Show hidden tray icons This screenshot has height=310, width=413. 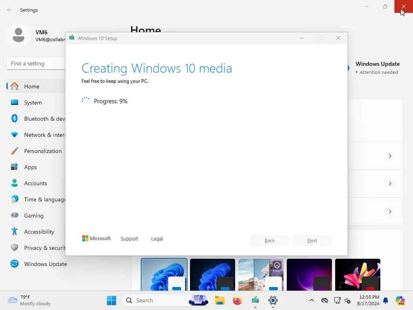click(x=312, y=300)
